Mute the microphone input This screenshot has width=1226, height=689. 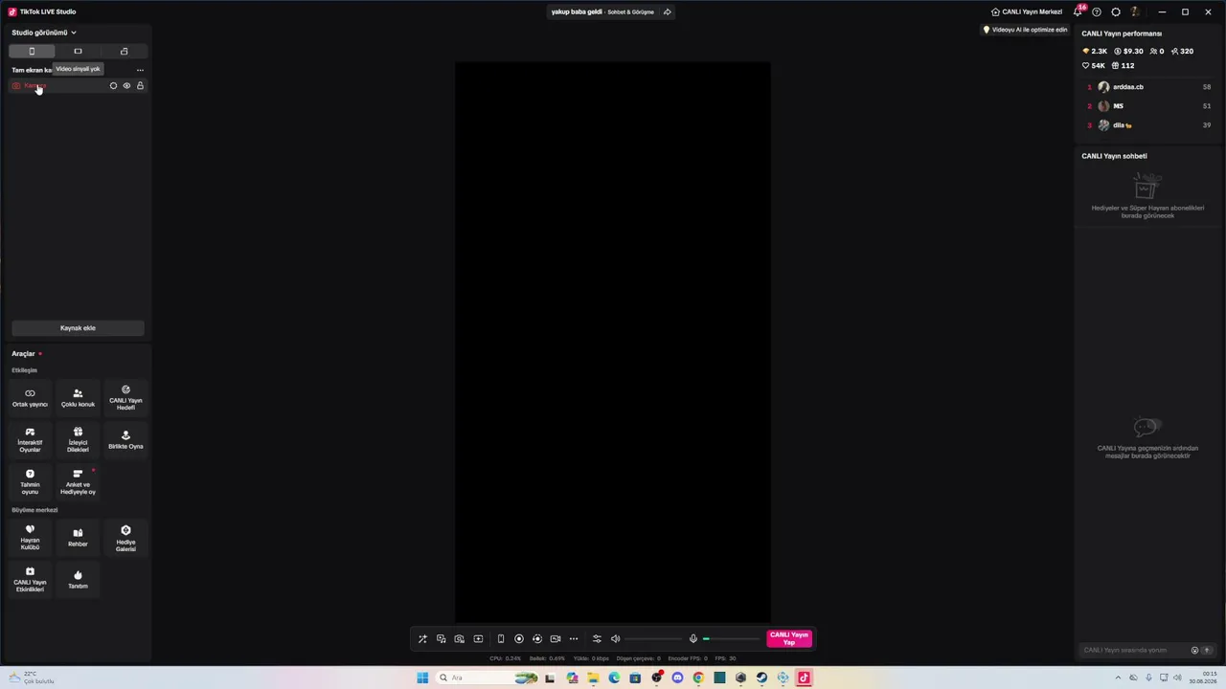tap(693, 639)
